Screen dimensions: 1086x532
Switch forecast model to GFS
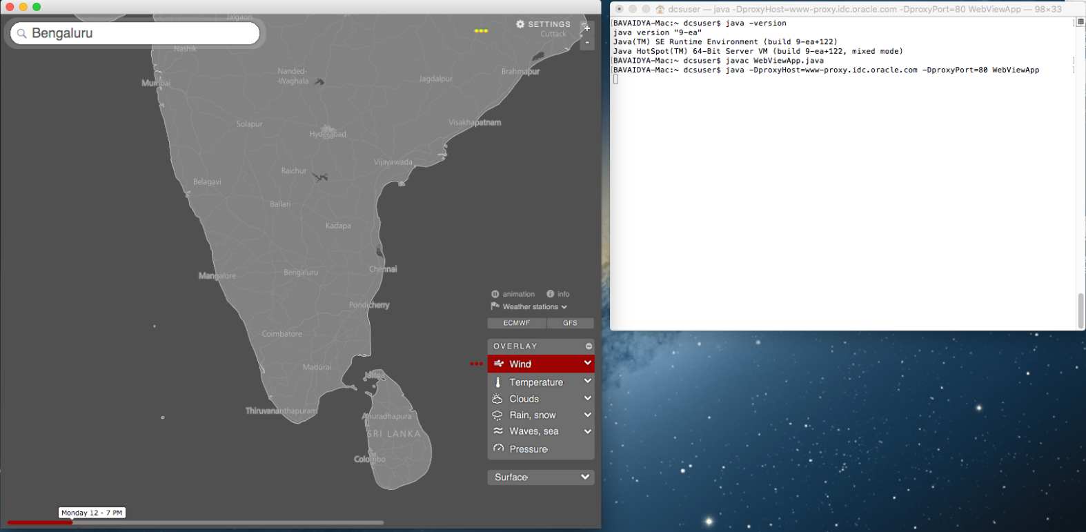pyautogui.click(x=570, y=323)
